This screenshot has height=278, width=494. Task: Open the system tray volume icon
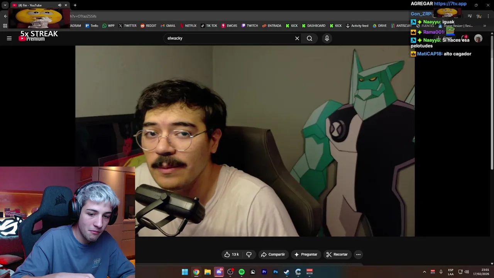pyautogui.click(x=467, y=272)
